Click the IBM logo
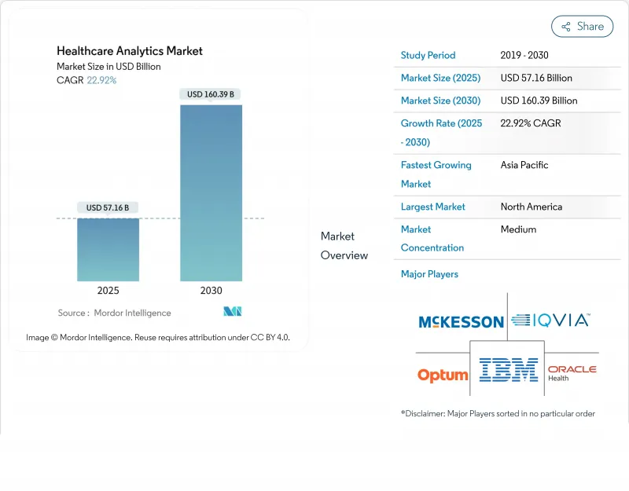The height and width of the screenshot is (491, 629). [508, 369]
